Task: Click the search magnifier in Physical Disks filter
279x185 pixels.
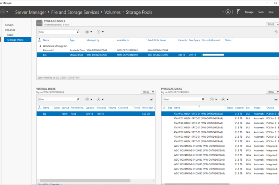Action: click(x=203, y=99)
